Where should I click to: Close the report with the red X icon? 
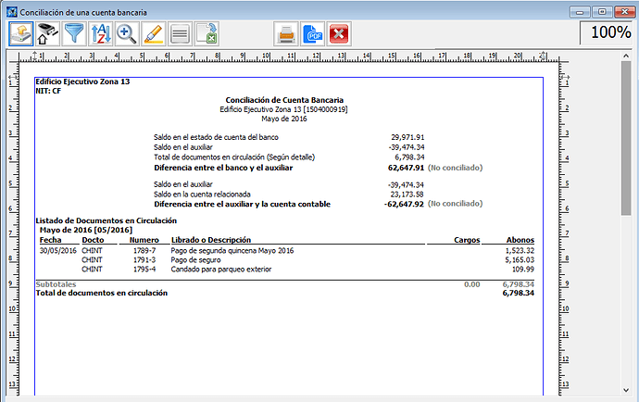(340, 35)
